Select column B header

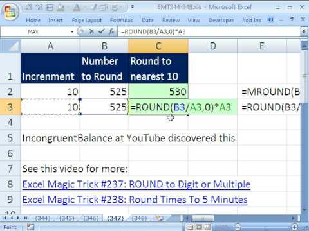[x=104, y=46]
